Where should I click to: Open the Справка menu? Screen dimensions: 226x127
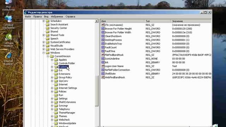(70, 17)
